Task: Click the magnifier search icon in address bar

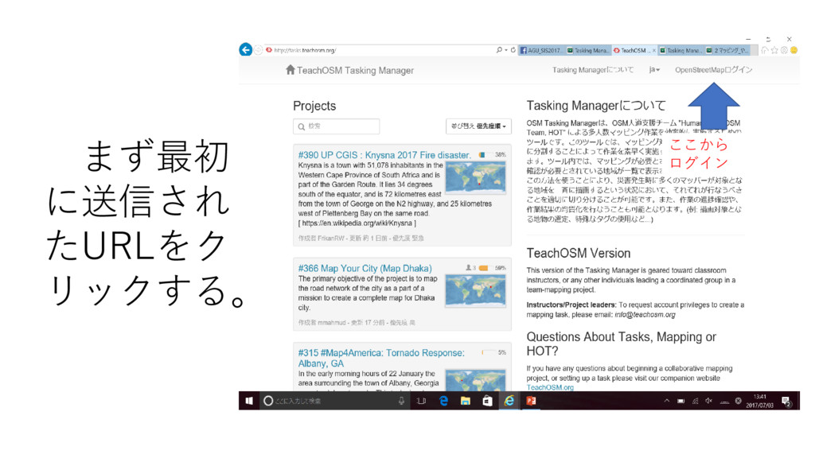Action: [x=499, y=50]
